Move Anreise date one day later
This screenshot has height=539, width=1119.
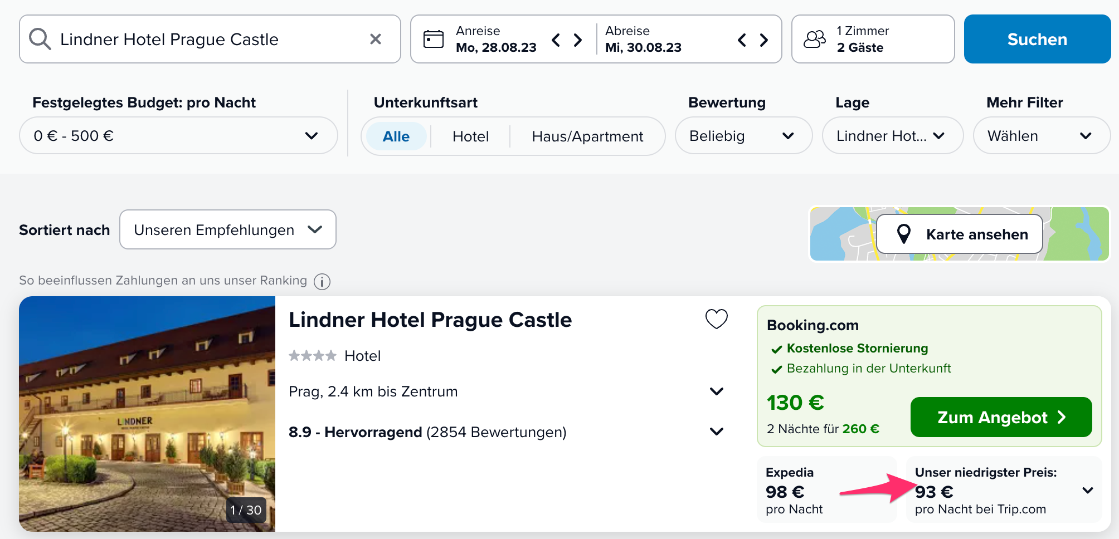tap(578, 40)
